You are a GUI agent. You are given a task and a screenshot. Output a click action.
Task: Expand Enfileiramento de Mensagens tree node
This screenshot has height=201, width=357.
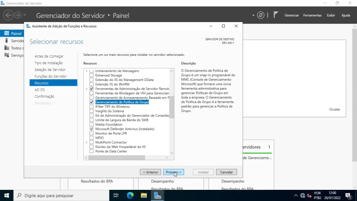[x=87, y=71]
